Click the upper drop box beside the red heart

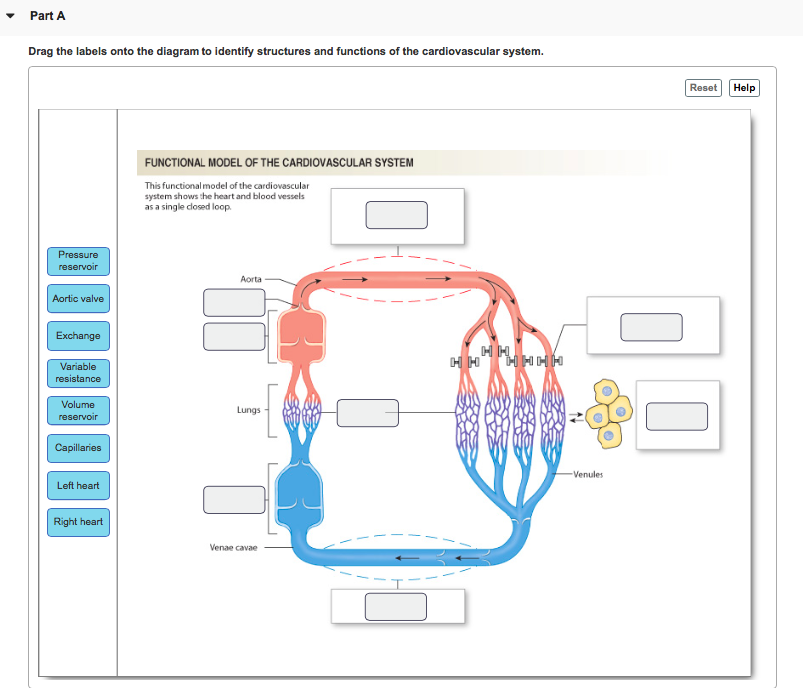pyautogui.click(x=234, y=302)
